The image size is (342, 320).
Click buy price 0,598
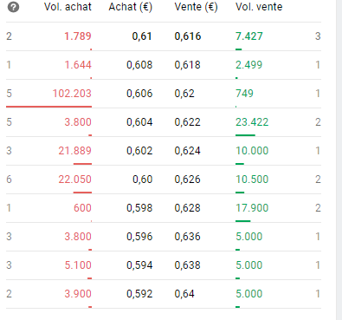(x=139, y=208)
